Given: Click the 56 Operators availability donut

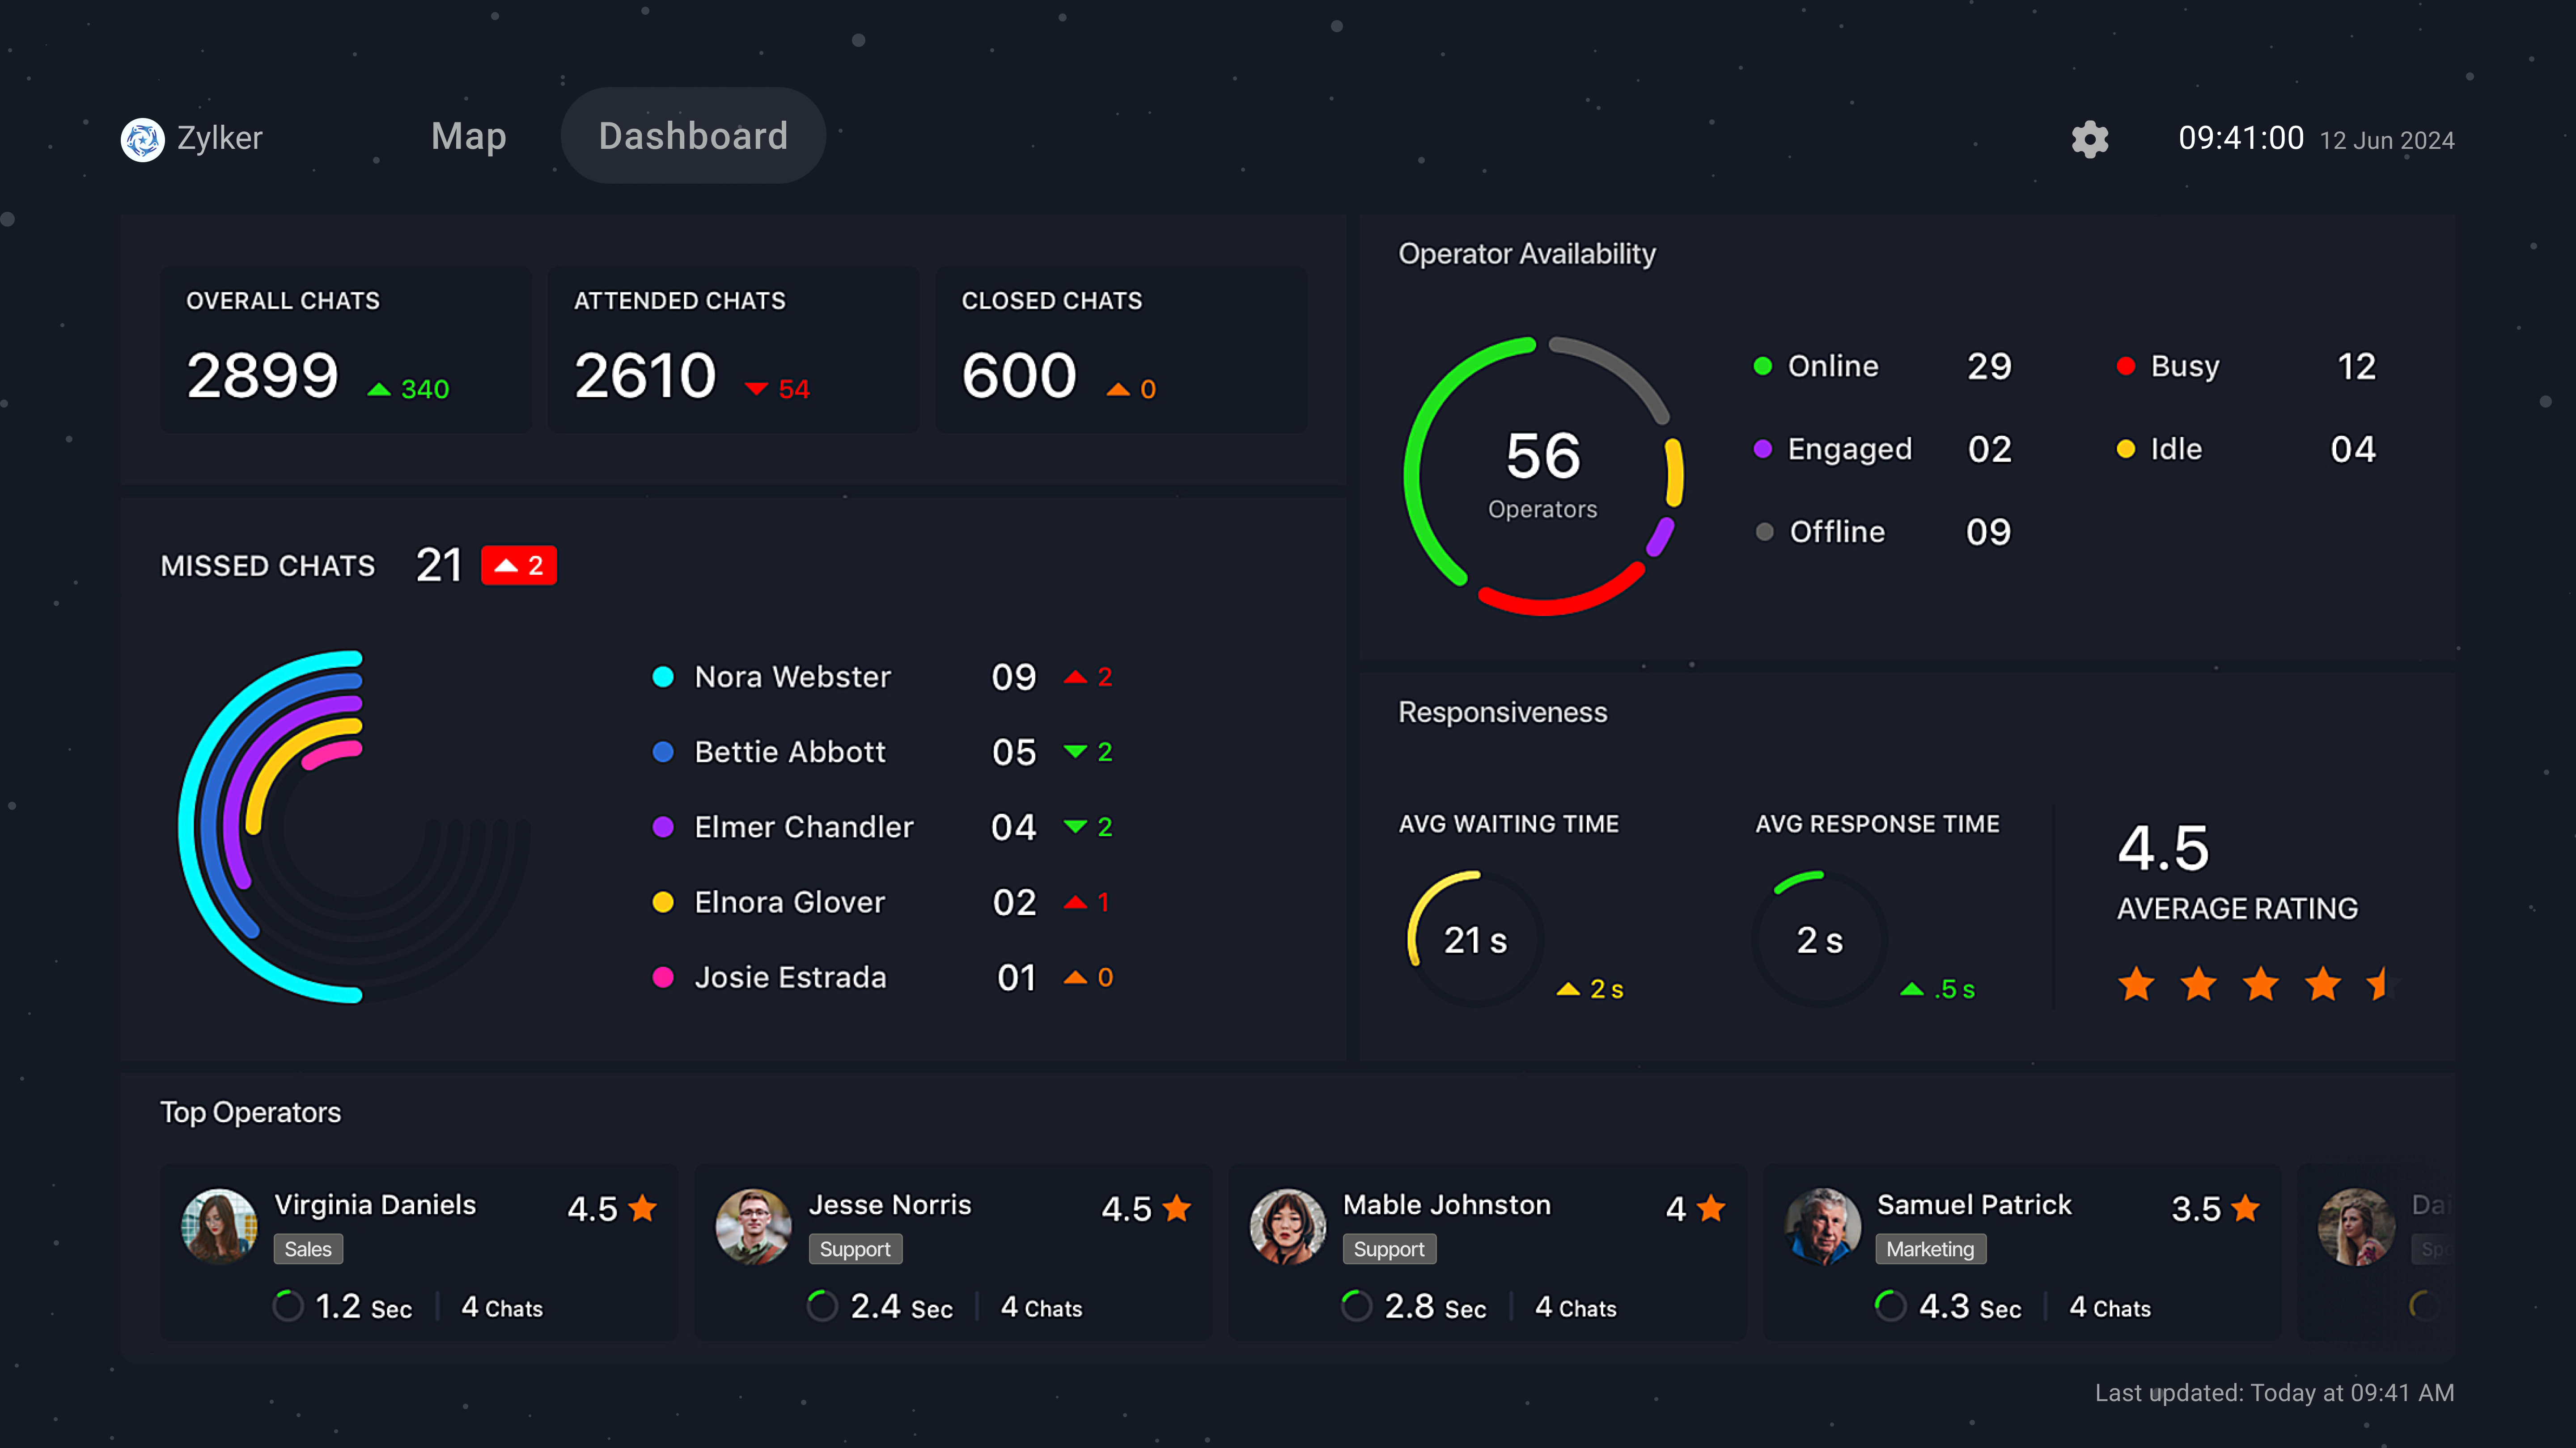Looking at the screenshot, I should point(1543,476).
